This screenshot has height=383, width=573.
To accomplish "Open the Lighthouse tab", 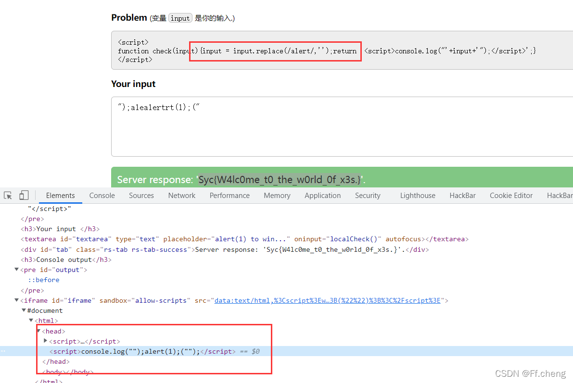I will [418, 196].
